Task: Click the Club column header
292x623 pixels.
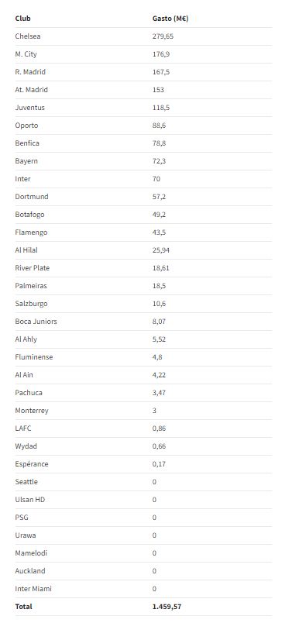Action: point(22,19)
